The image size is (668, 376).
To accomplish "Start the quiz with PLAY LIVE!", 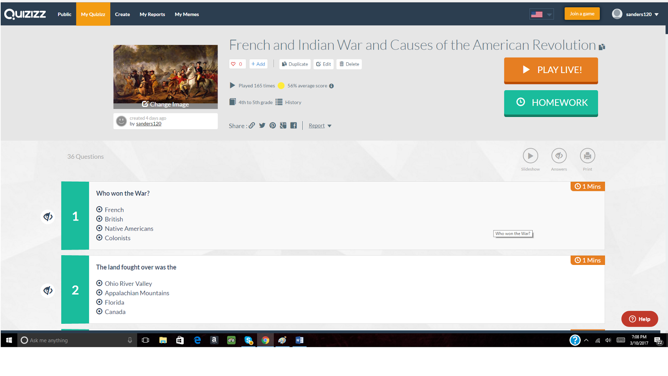I will point(551,70).
